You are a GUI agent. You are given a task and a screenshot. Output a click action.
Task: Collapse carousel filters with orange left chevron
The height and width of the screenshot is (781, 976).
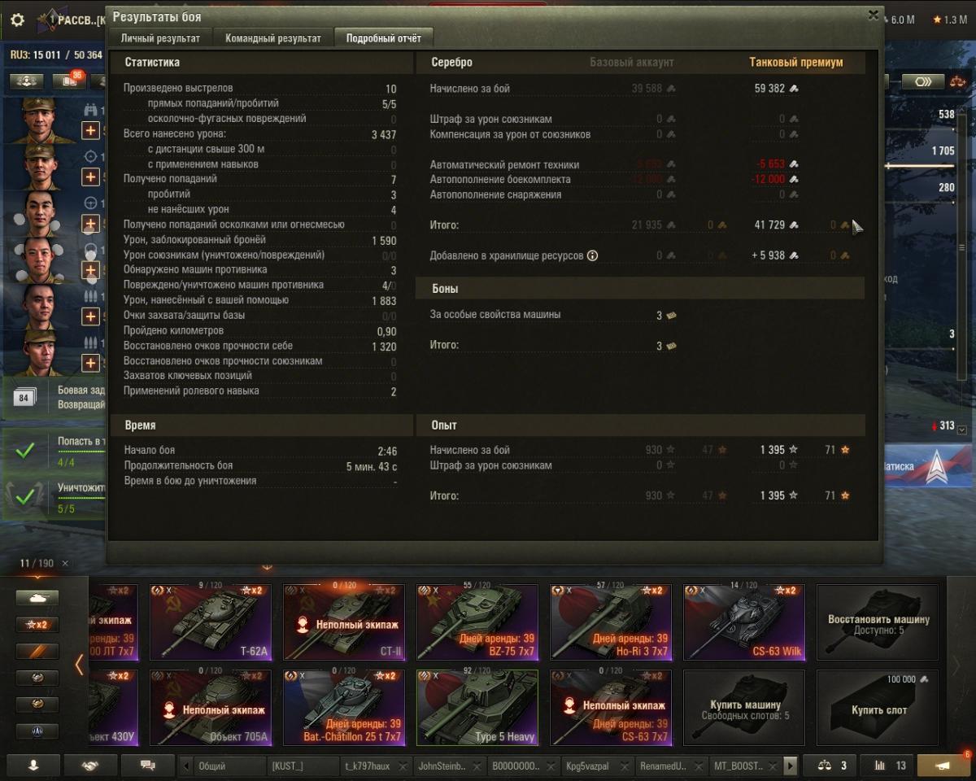click(x=79, y=665)
